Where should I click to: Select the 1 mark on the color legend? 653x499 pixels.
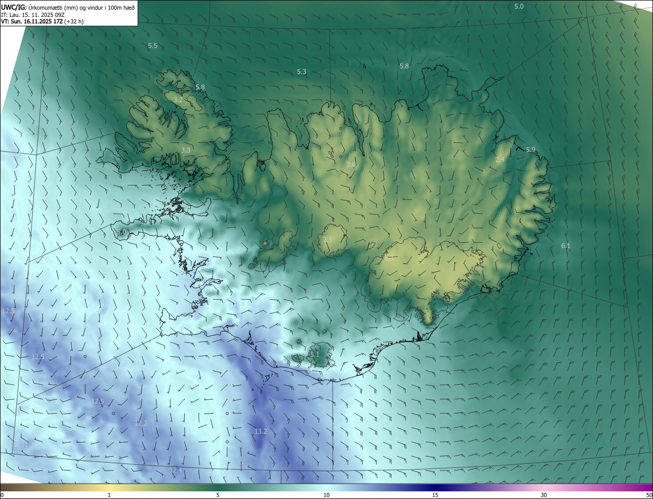coord(109,495)
